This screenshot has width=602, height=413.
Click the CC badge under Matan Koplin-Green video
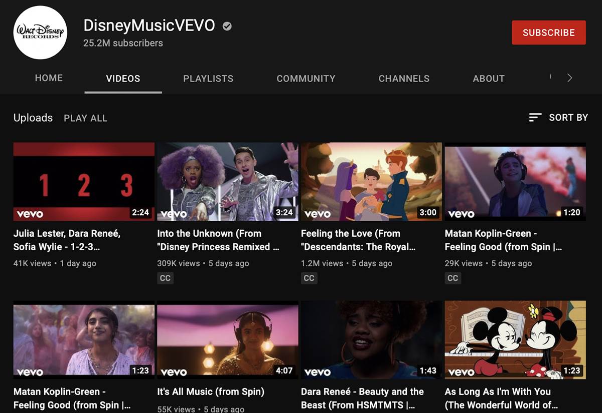pyautogui.click(x=453, y=278)
